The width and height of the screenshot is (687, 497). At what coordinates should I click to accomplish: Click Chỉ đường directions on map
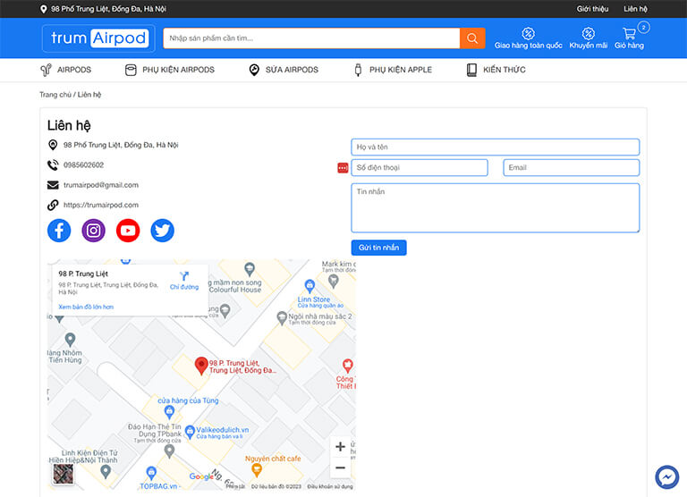coord(184,281)
